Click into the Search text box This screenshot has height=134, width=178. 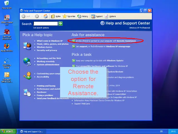pos(46,24)
